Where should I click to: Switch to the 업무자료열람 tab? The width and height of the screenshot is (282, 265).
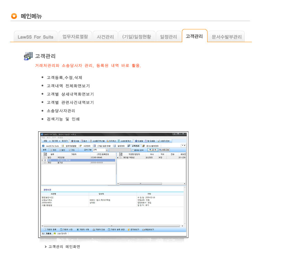(x=75, y=37)
